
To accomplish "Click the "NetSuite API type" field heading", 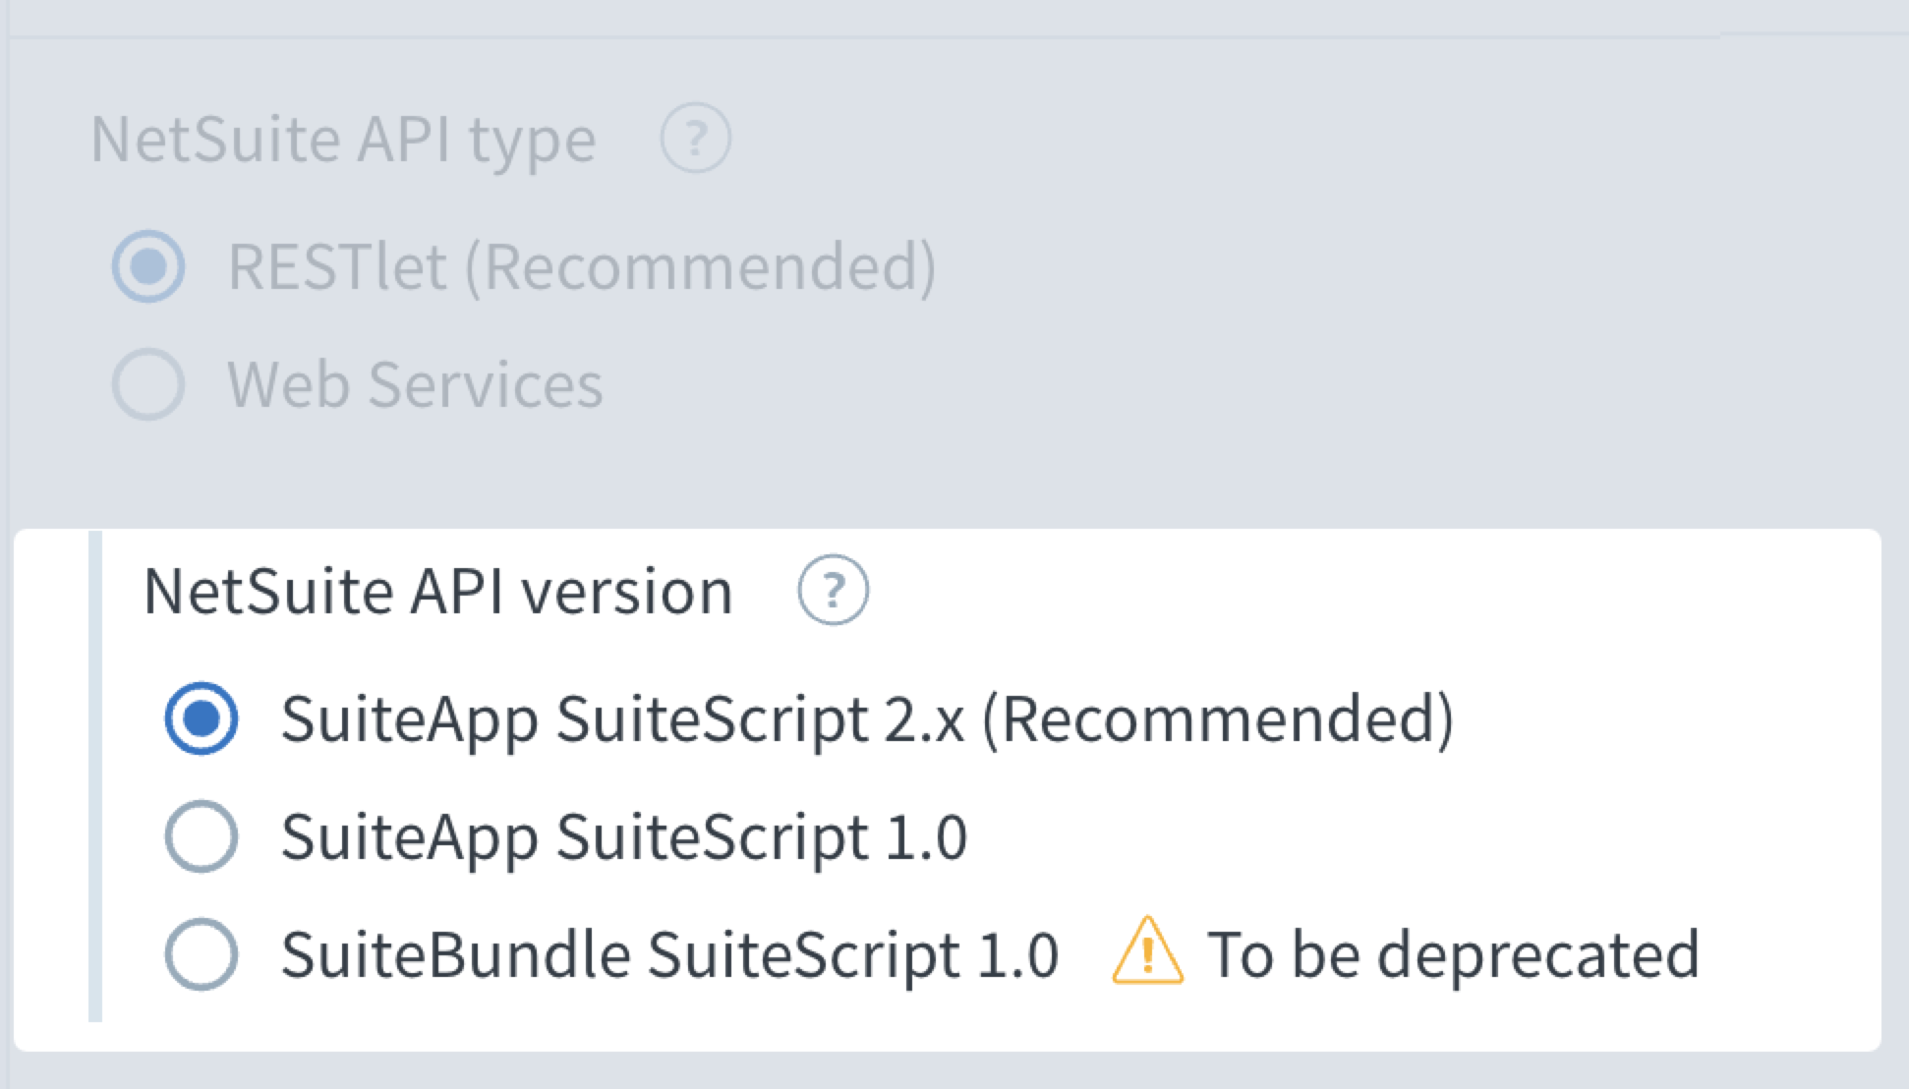I will [x=343, y=139].
